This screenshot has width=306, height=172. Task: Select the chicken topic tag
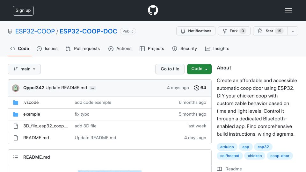point(255,156)
